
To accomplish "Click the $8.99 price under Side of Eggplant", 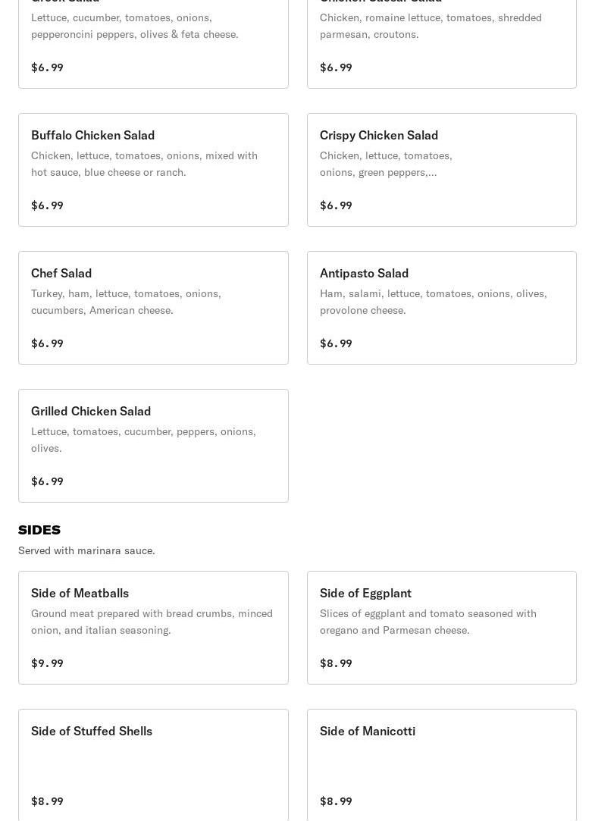I will click(336, 663).
